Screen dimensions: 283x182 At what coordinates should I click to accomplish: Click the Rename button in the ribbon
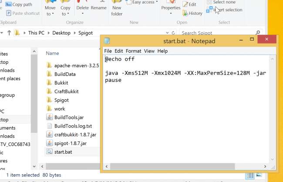point(98,8)
